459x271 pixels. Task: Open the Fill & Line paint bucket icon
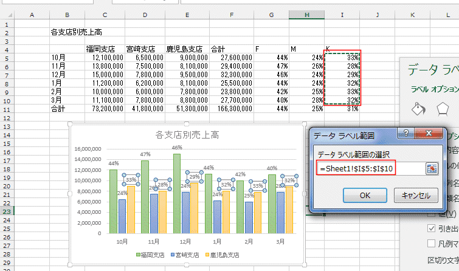(418, 109)
